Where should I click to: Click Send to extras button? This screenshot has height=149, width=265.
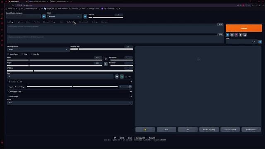pyautogui.click(x=251, y=130)
